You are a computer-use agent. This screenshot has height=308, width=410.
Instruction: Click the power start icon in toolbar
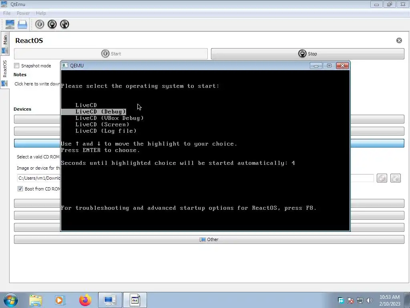click(x=40, y=24)
